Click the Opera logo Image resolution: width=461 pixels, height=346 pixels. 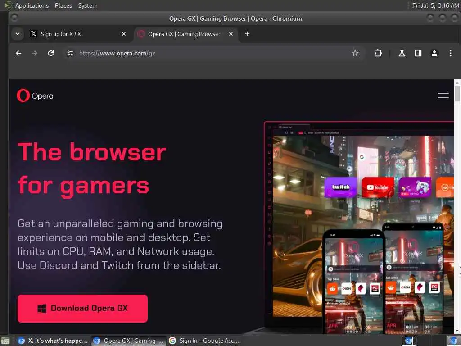pyautogui.click(x=35, y=96)
